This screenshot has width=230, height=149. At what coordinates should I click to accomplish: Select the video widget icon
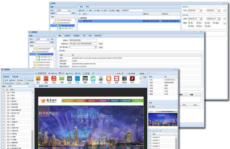(46, 79)
